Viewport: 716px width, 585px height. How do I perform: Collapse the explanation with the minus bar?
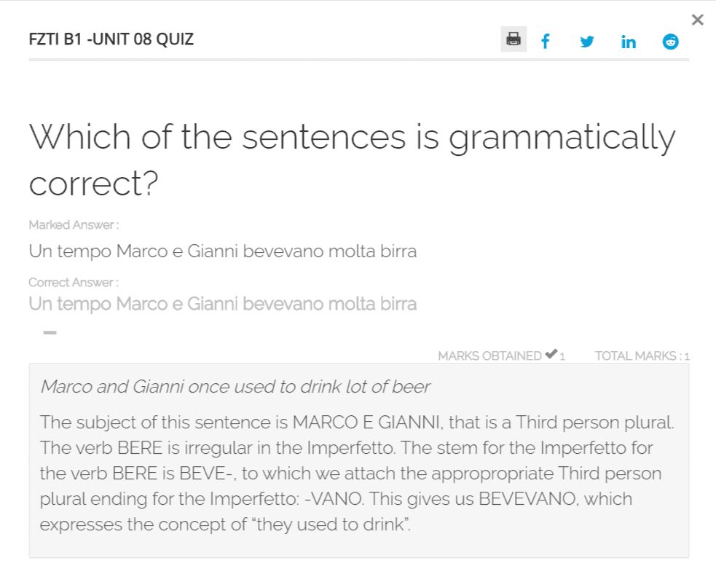tap(50, 333)
